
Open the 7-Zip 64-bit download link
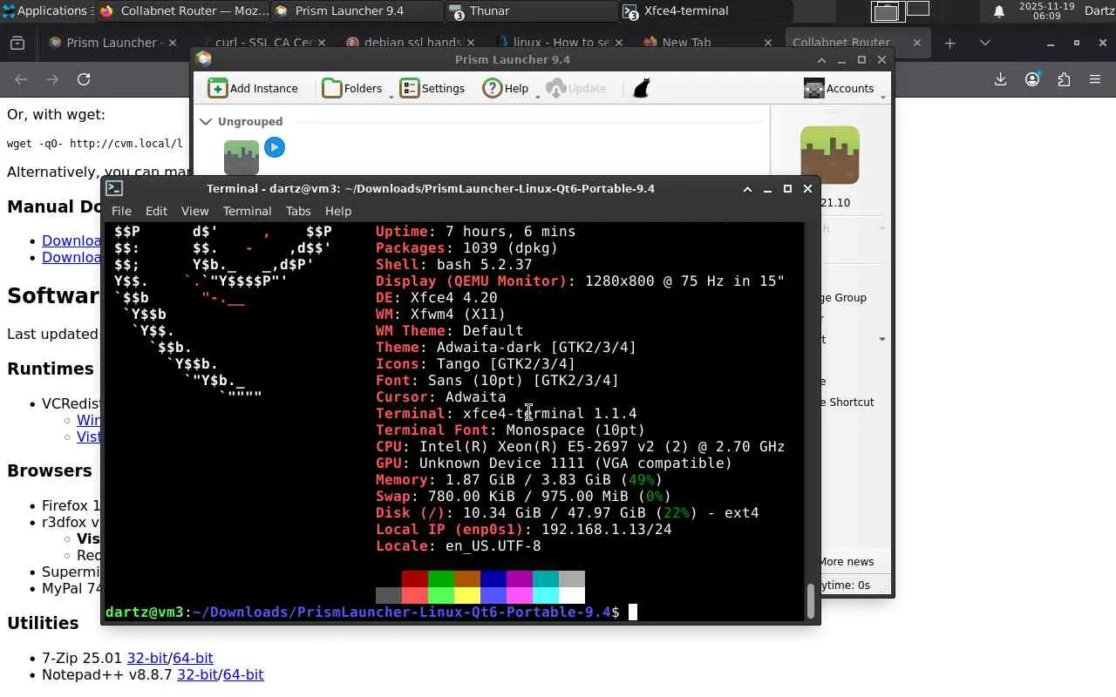tap(193, 658)
